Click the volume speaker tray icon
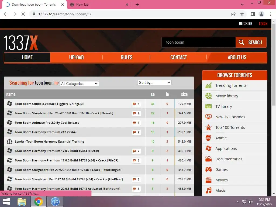 250,202
